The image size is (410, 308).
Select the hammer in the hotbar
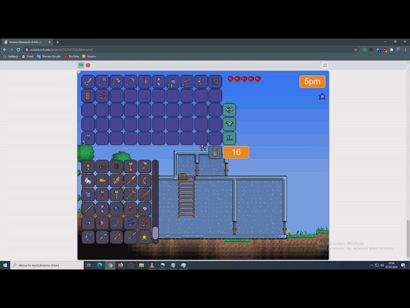[102, 81]
